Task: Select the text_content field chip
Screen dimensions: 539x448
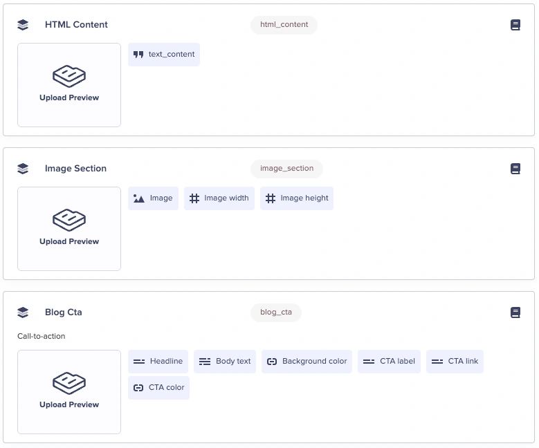Action: [x=164, y=55]
